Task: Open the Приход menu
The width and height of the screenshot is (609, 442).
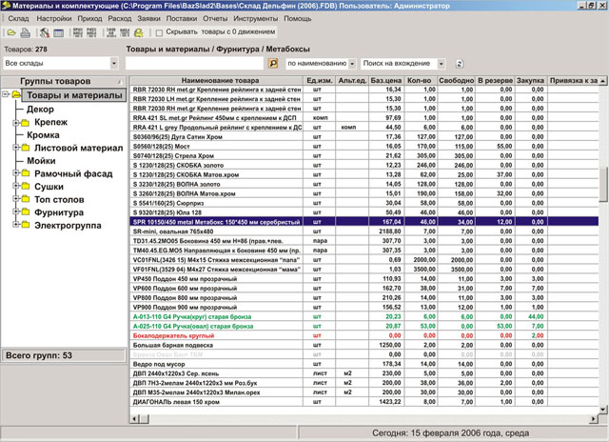Action: tap(89, 18)
